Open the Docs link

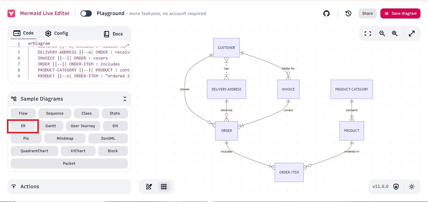coord(113,34)
